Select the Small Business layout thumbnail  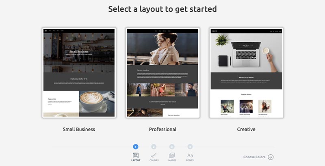pos(79,73)
